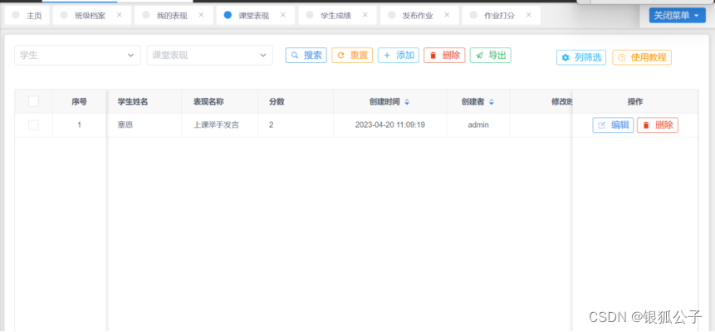Open the 关闭菜单 dropdown button
This screenshot has height=332, width=715.
(x=677, y=16)
